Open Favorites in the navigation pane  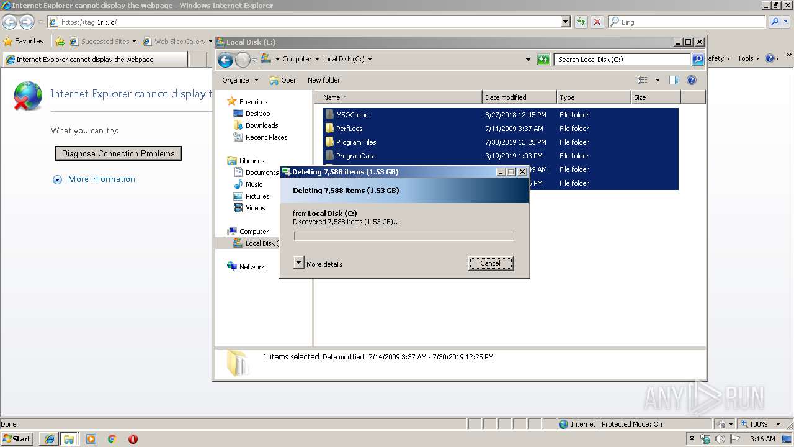(248, 102)
